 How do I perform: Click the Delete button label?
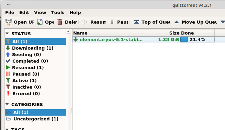(71, 22)
